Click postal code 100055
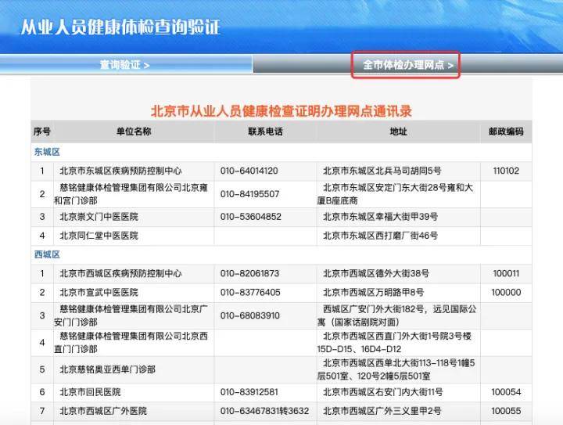 coord(506,411)
